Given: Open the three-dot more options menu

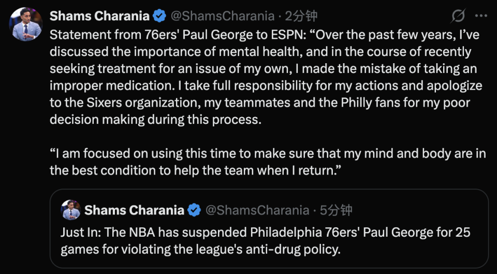Looking at the screenshot, I should point(481,17).
